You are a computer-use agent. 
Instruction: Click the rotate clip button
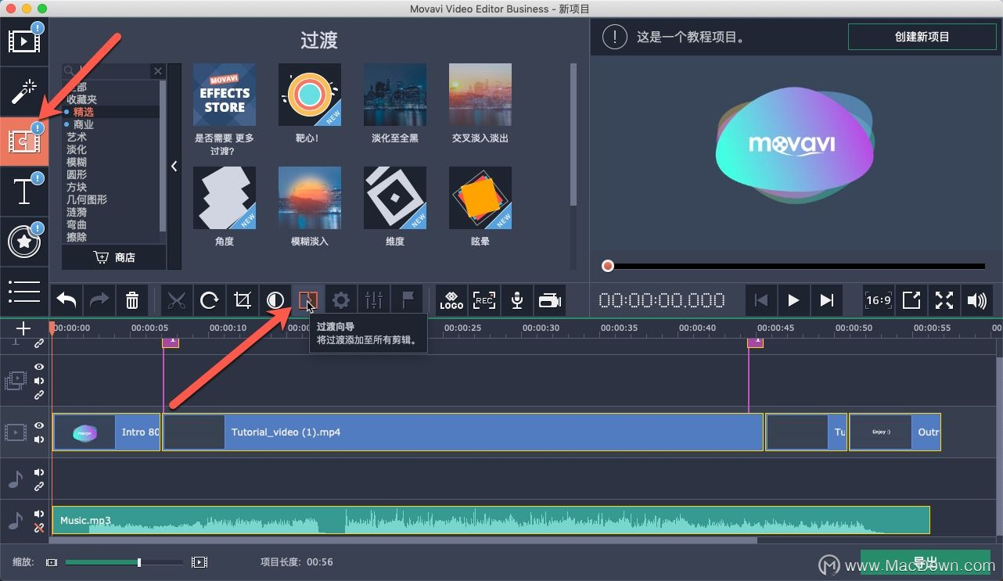[210, 300]
